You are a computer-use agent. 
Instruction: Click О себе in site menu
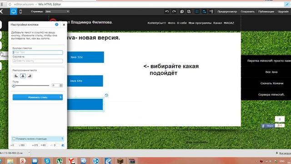pos(182,23)
